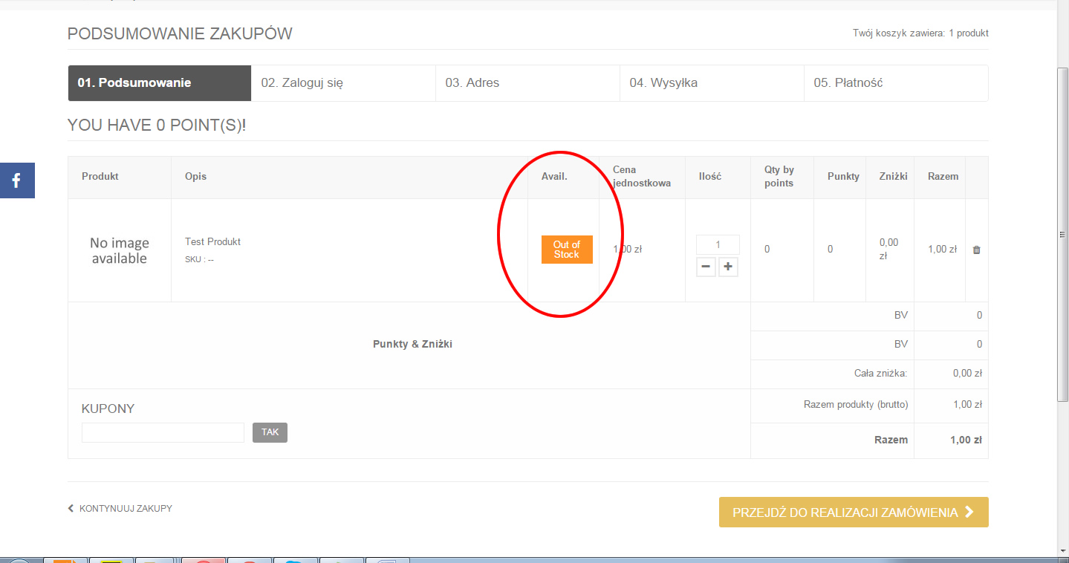Click the SKU : -- text
The image size is (1069, 563).
point(199,260)
